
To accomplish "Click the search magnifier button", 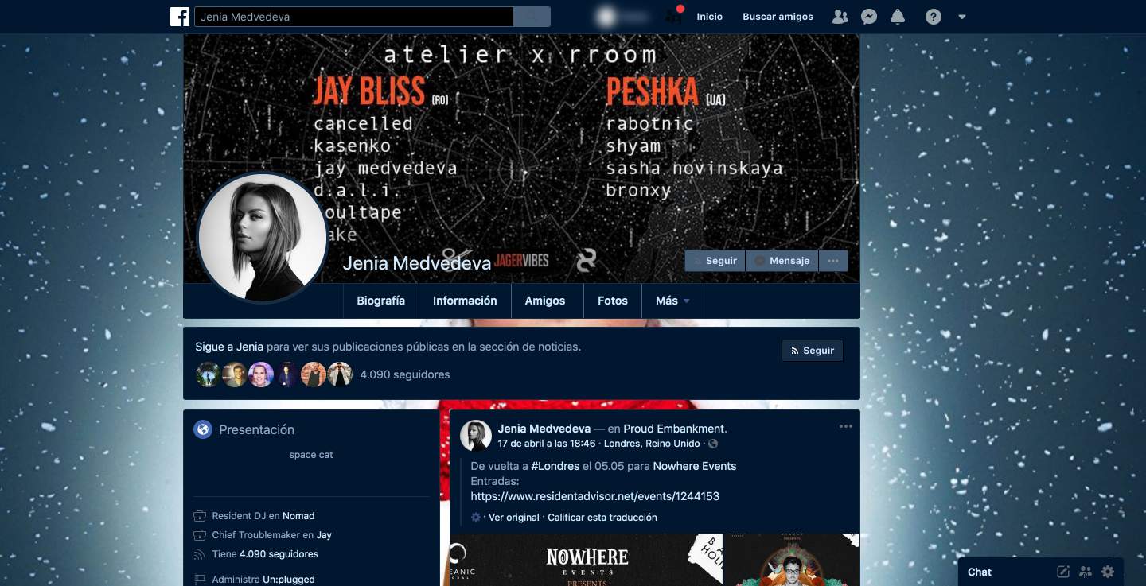I will tap(532, 17).
